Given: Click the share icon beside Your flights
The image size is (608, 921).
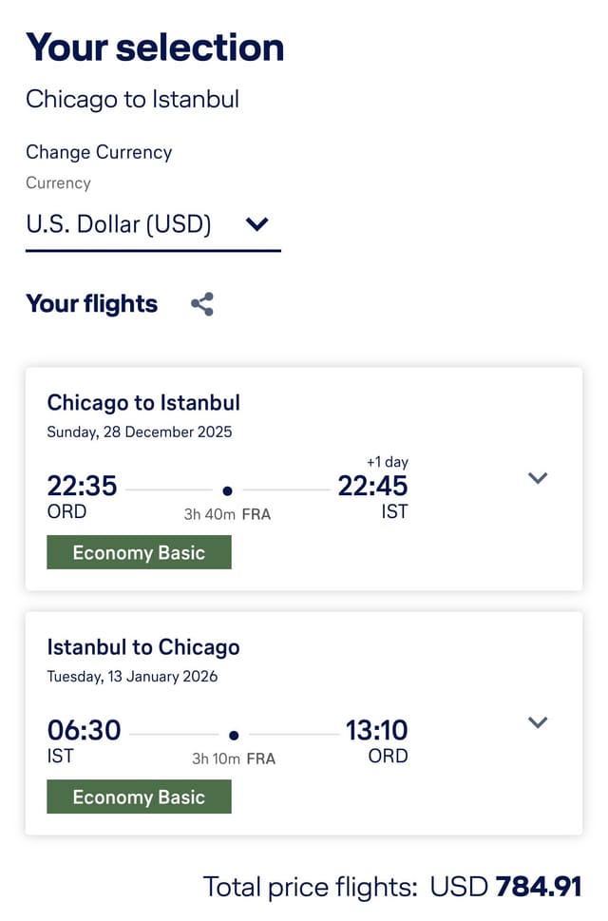Looking at the screenshot, I should tap(202, 304).
